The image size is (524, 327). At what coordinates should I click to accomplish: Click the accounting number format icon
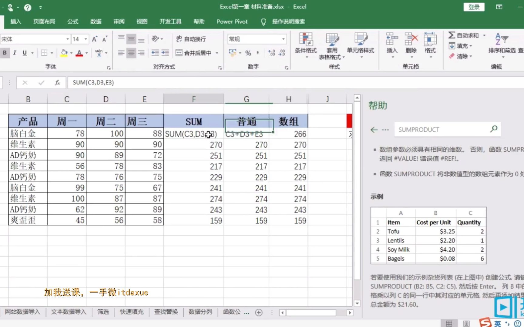(x=233, y=53)
